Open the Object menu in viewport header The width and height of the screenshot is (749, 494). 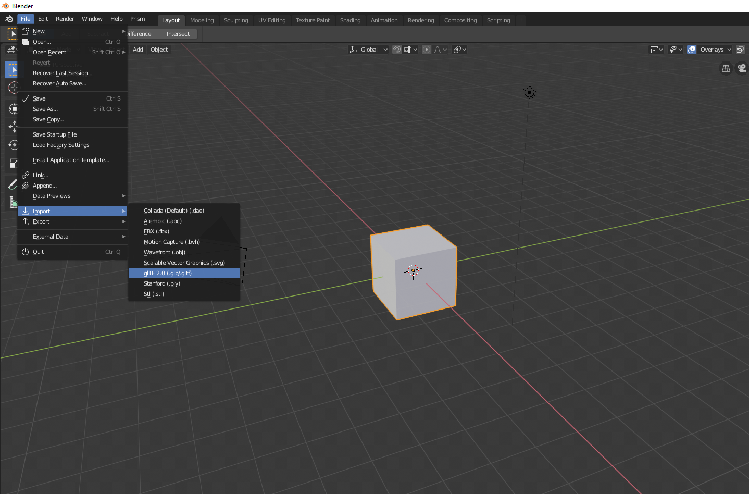click(x=159, y=50)
